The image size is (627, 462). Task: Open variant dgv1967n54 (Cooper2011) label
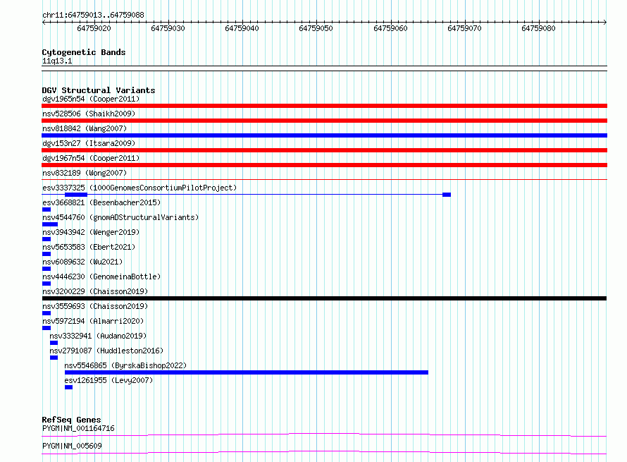91,158
